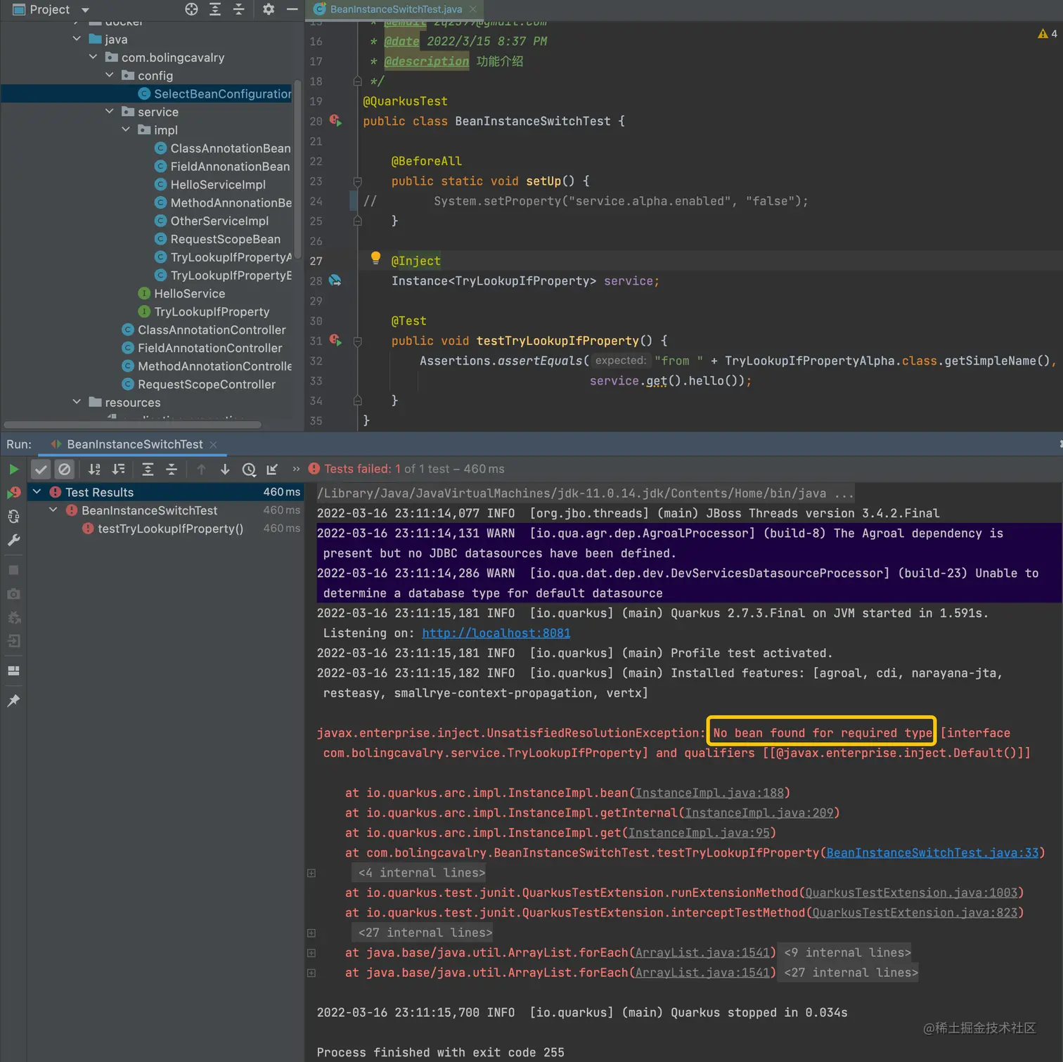Image resolution: width=1063 pixels, height=1062 pixels.
Task: Click the stop button in run sidebar
Action: coord(13,570)
